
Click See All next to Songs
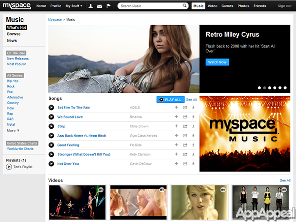tap(191, 100)
